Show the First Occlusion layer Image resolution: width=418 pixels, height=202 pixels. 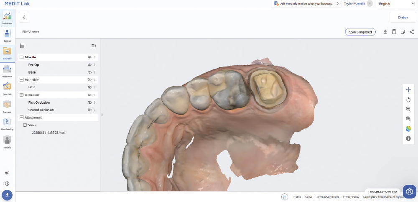pos(89,102)
